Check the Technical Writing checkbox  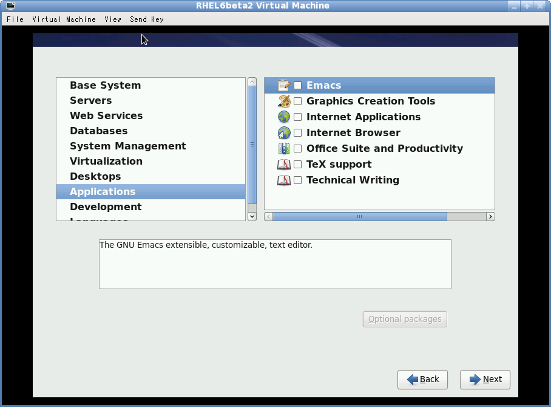click(297, 180)
